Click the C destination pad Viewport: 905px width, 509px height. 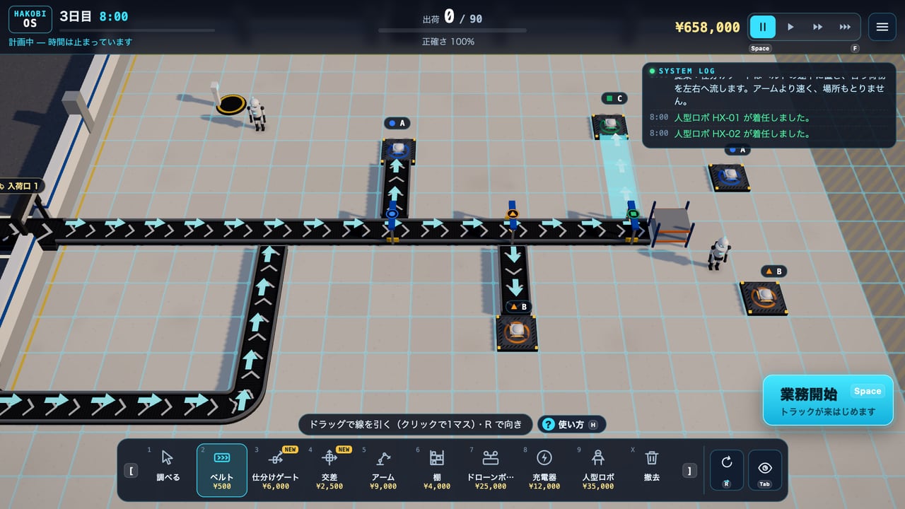[x=610, y=126]
